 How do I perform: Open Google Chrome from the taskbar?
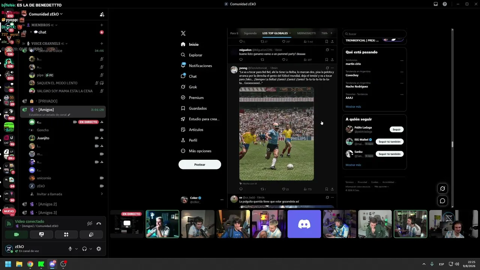[x=30, y=264]
